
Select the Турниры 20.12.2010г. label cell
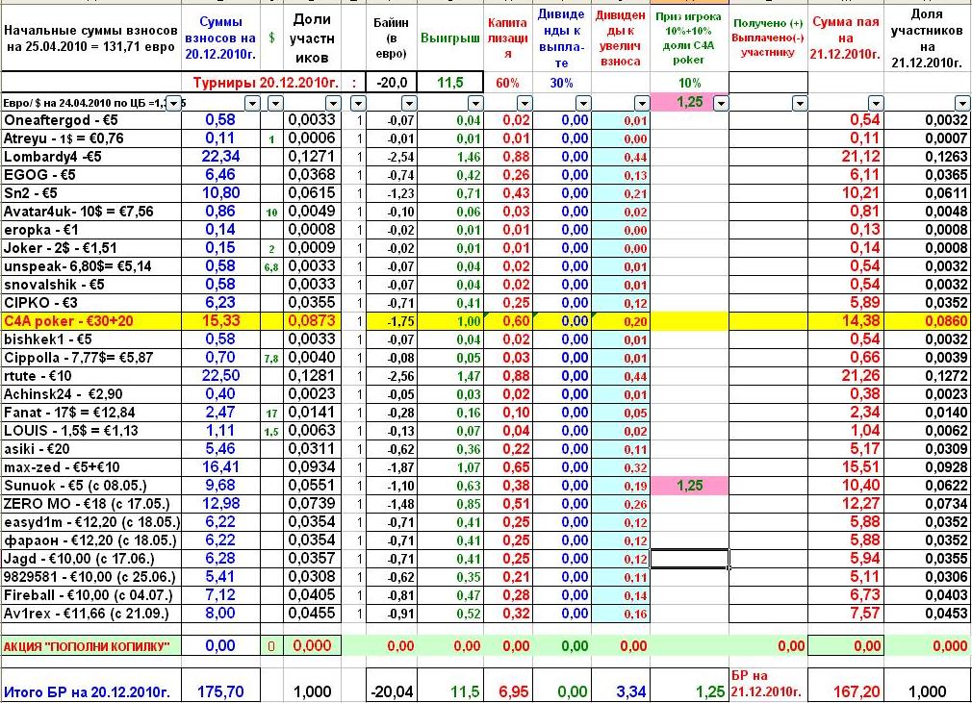pos(266,83)
